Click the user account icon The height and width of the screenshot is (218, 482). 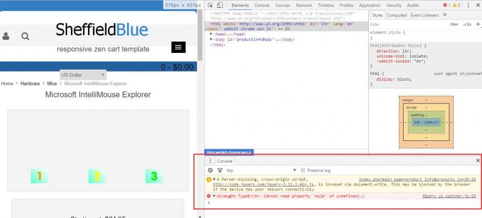(5, 36)
